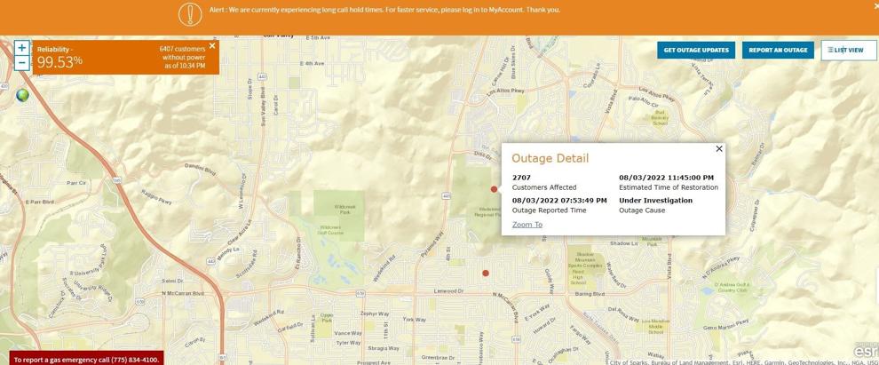Close the orange Reliability panel
Viewport: 879px width, 365px height.
[212, 46]
